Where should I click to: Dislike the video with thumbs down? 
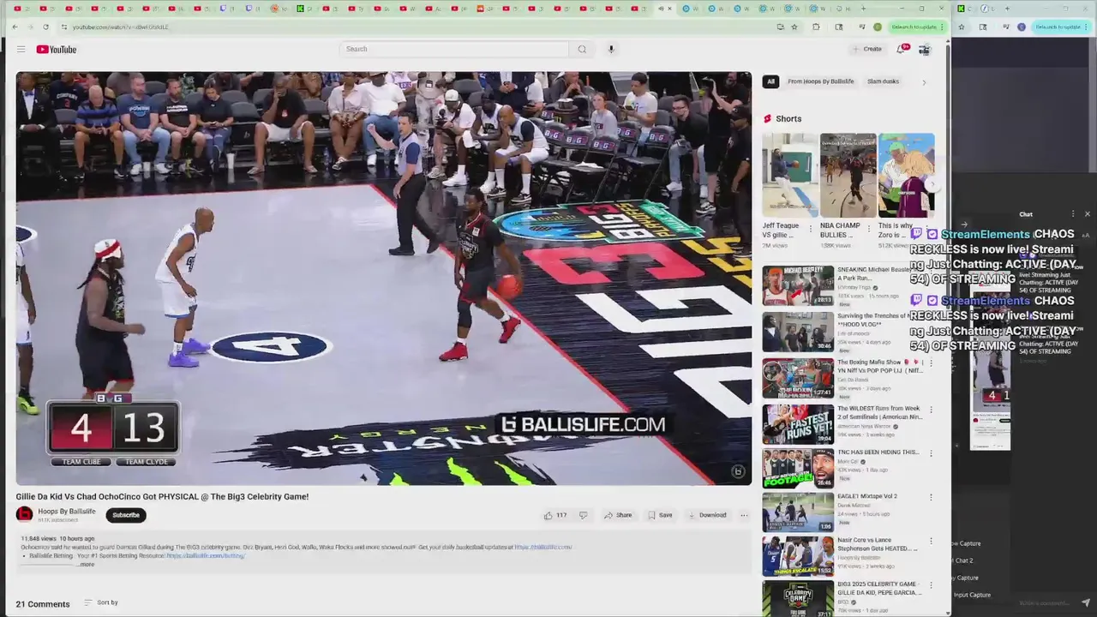tap(583, 515)
